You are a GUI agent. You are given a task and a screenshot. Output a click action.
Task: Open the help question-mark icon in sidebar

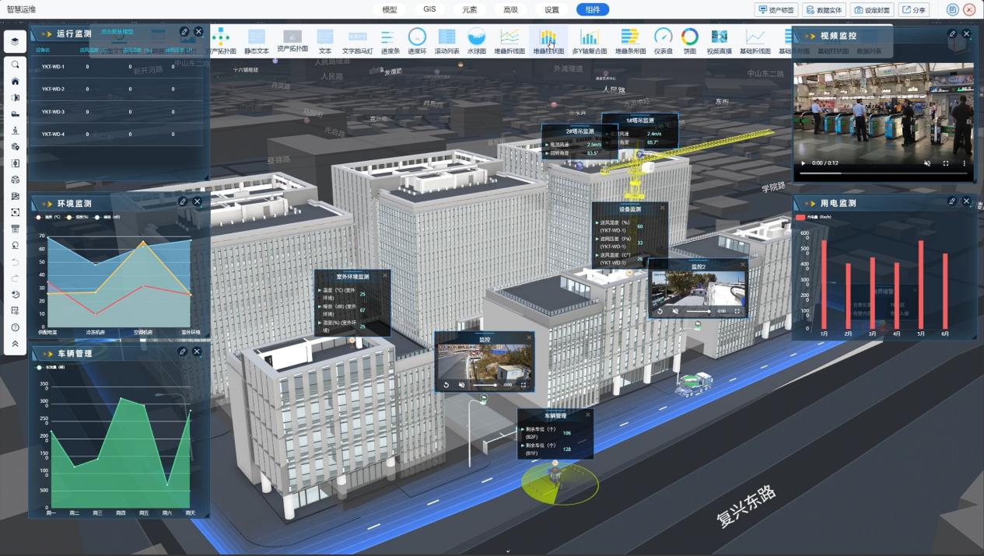(x=15, y=327)
